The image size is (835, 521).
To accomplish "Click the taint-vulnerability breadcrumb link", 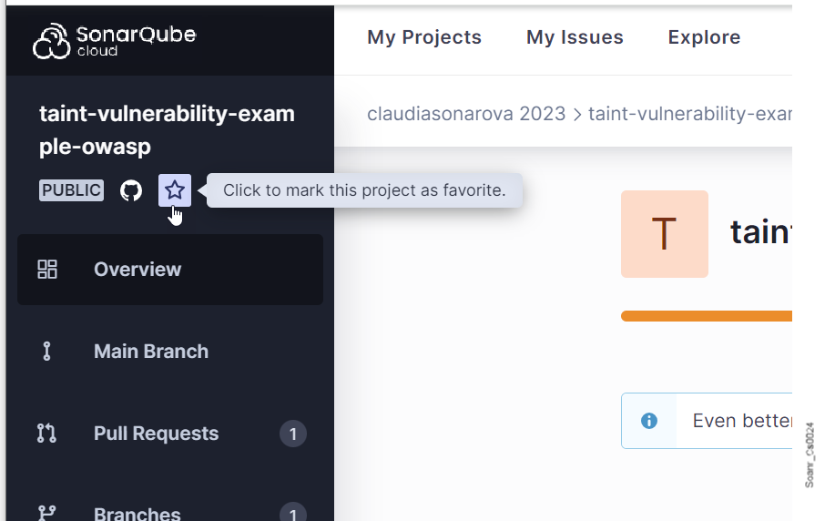I will (689, 114).
